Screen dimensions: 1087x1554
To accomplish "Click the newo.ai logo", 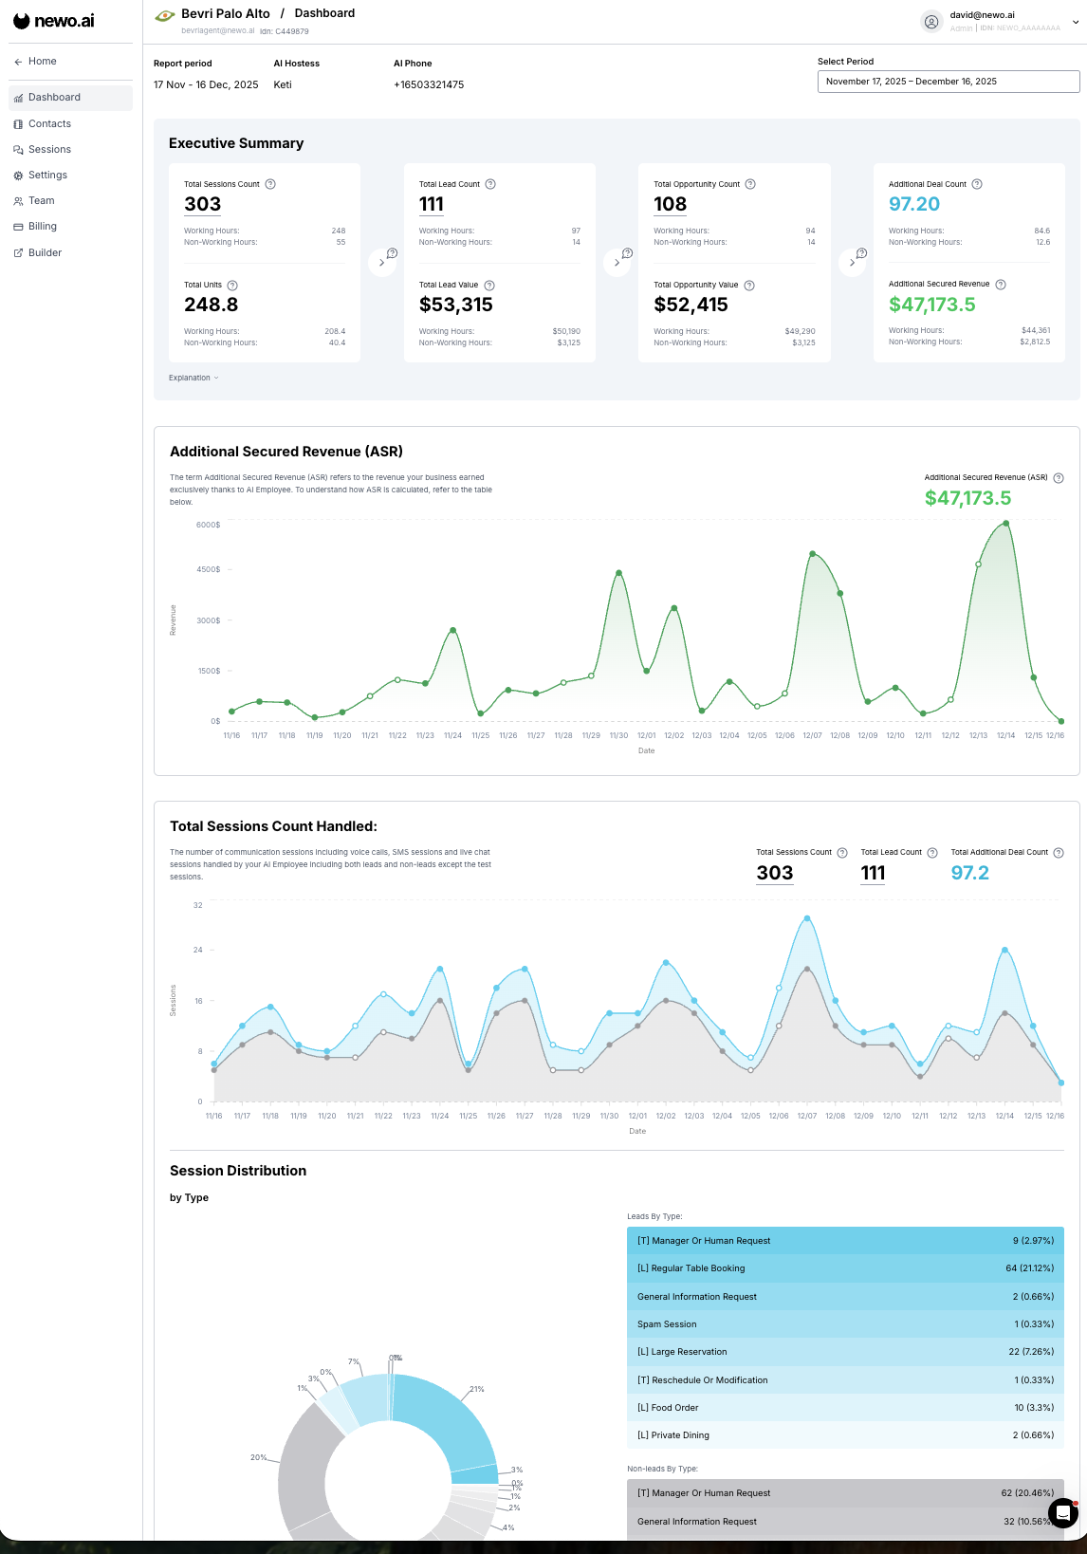I will (x=54, y=21).
